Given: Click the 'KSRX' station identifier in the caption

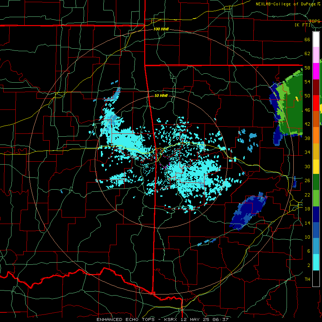Looking at the screenshot, I should point(171,319).
